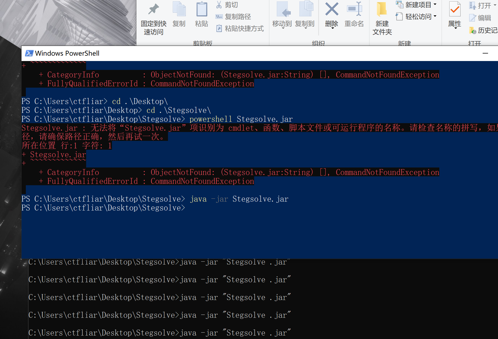Choose 复制路径 (Copy path) in ribbon
The image size is (498, 339).
(233, 17)
